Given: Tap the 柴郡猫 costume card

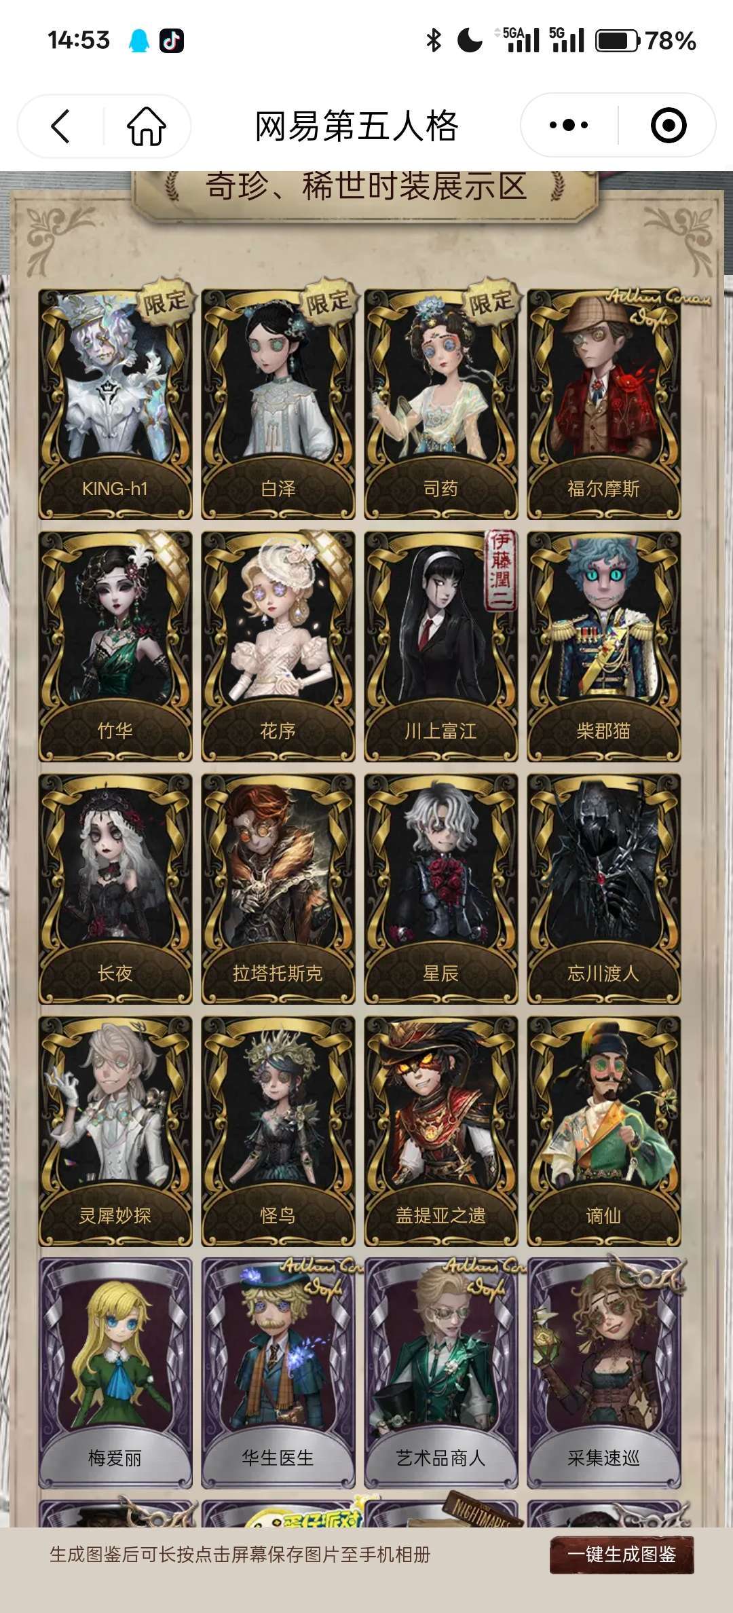Looking at the screenshot, I should click(604, 646).
